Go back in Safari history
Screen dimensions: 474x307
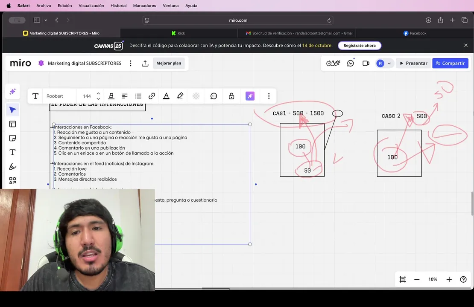(56, 20)
